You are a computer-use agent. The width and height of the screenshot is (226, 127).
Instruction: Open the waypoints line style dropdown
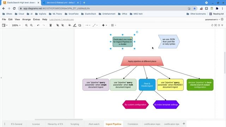95,25
